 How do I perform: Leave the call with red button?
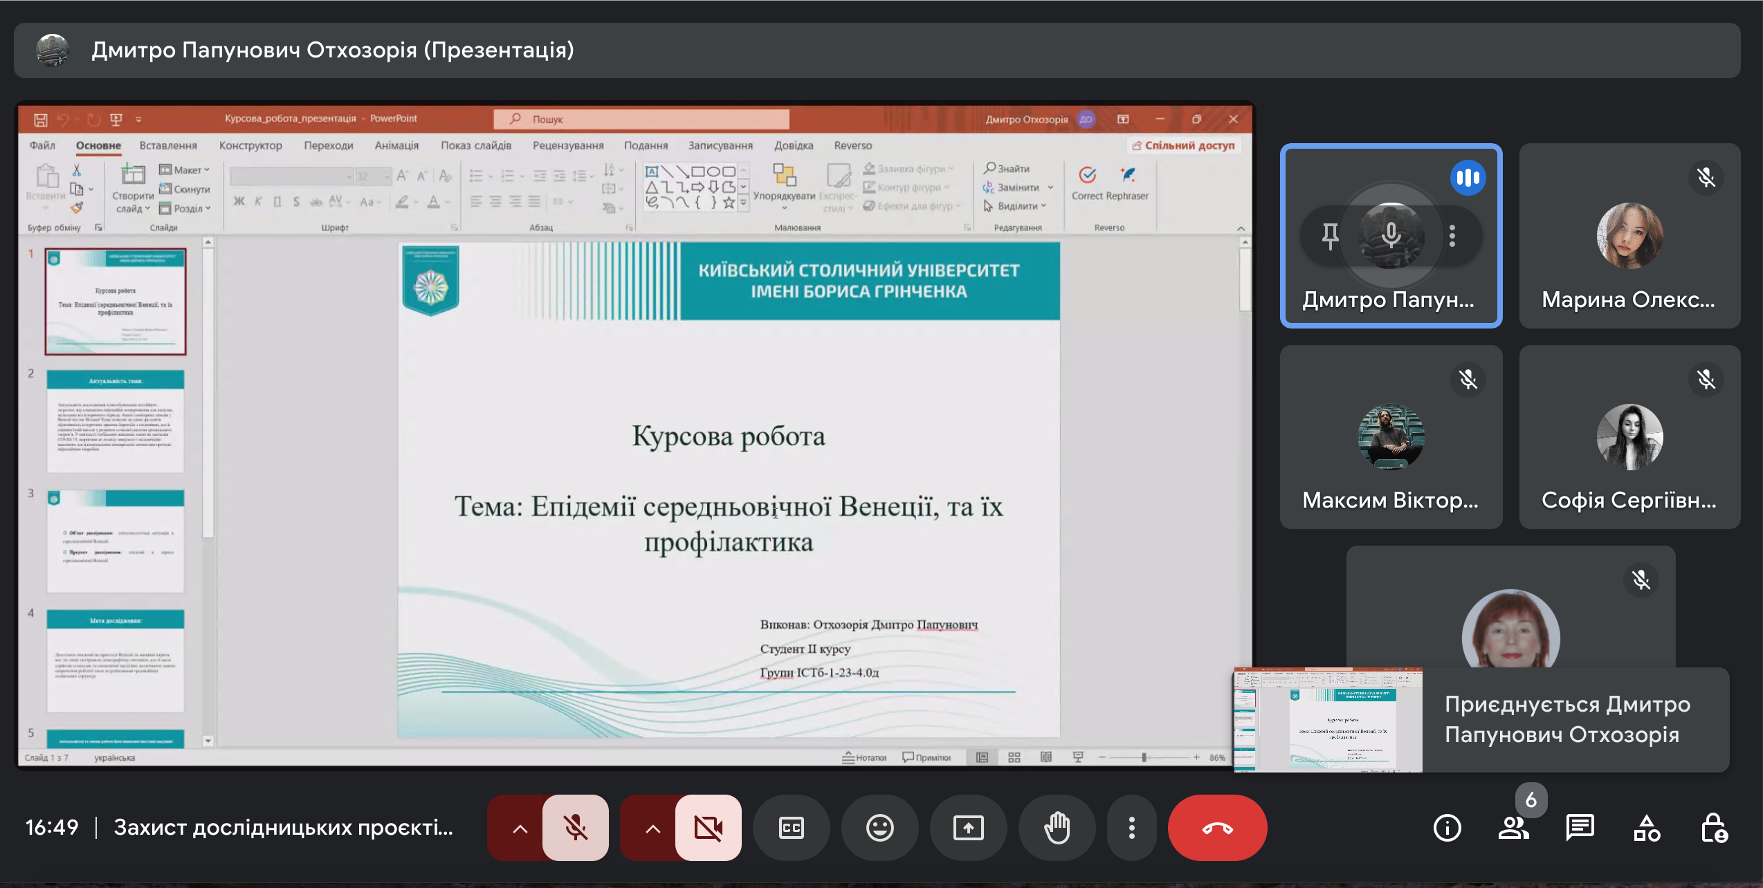[x=1217, y=828]
